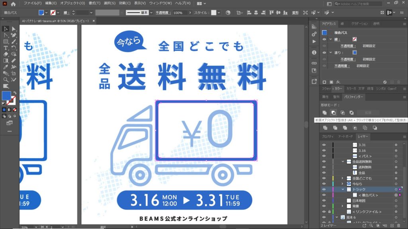The image size is (408, 229).
Task: Click the Home icon in the top bar
Action: [x=13, y=4]
